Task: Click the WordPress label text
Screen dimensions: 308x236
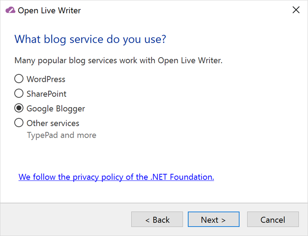Action: [x=46, y=79]
